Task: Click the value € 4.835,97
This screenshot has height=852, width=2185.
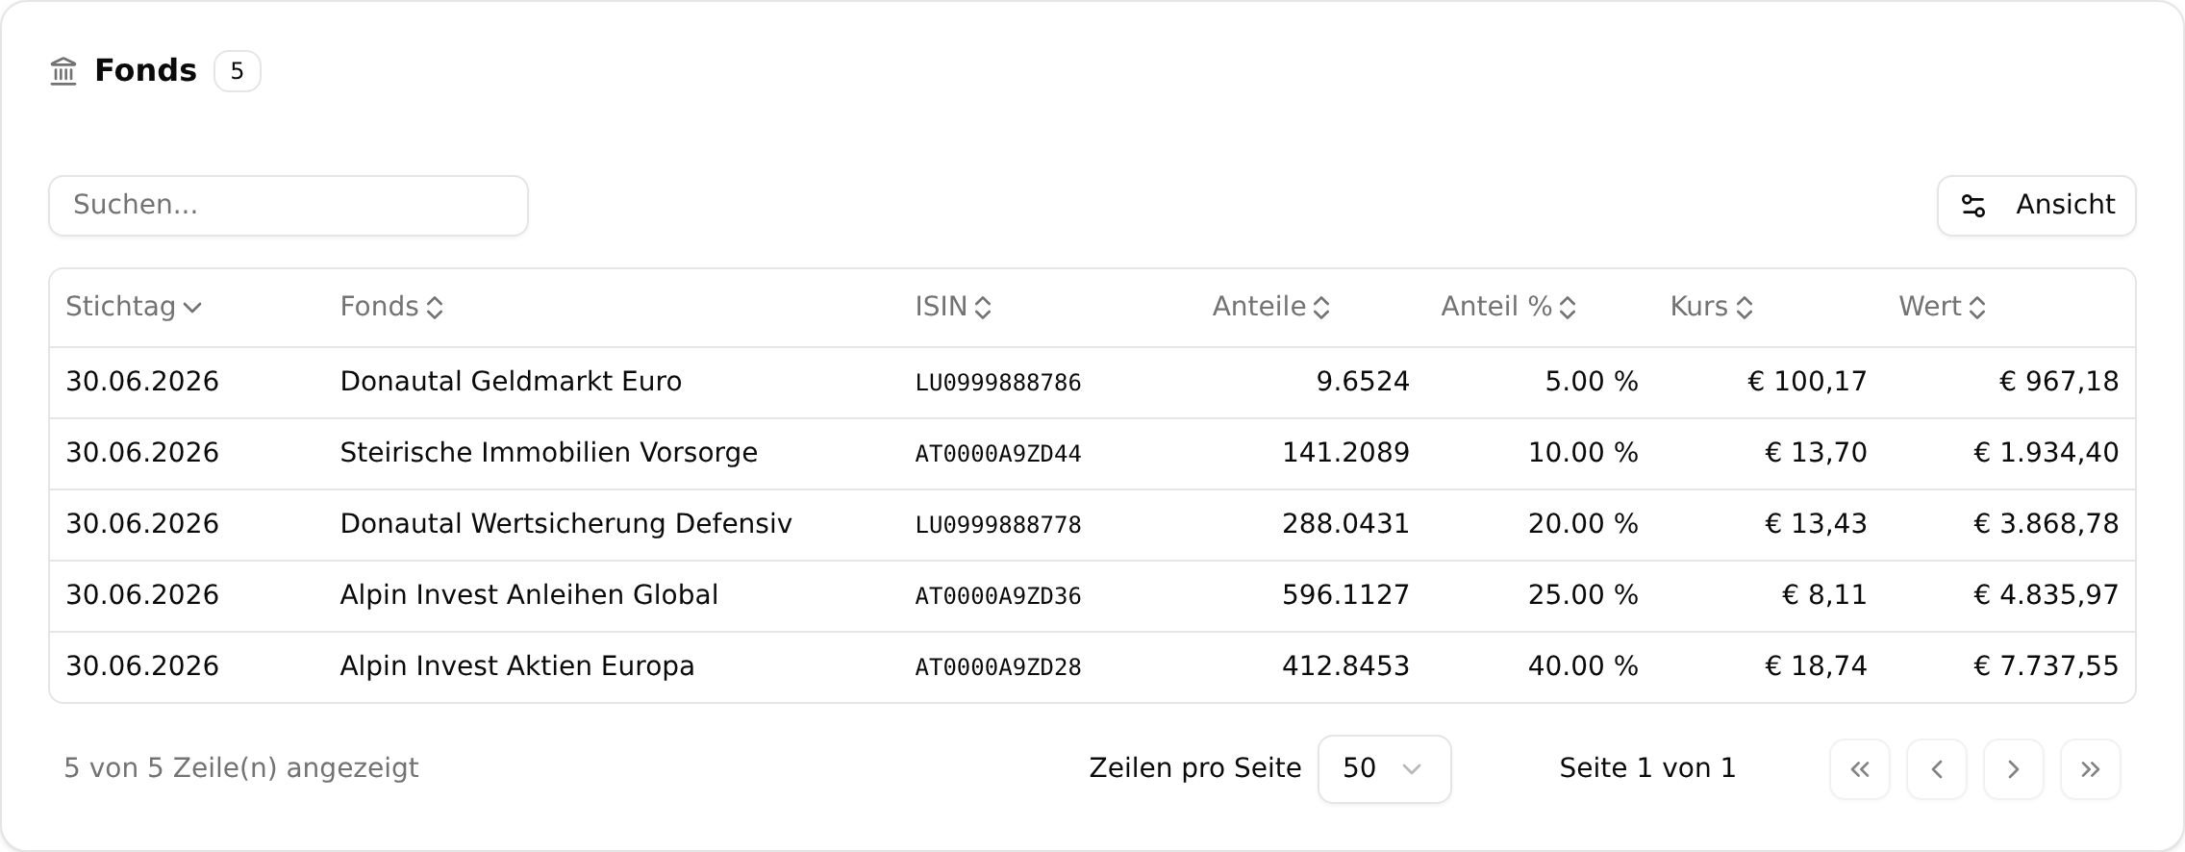Action: tap(2046, 595)
